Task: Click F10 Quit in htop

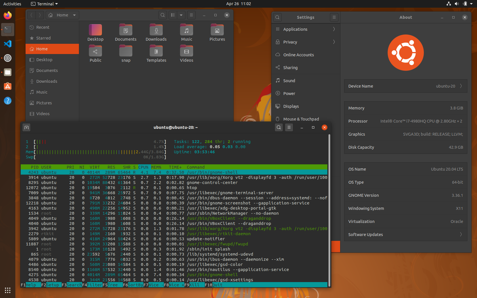Action: click(x=214, y=285)
